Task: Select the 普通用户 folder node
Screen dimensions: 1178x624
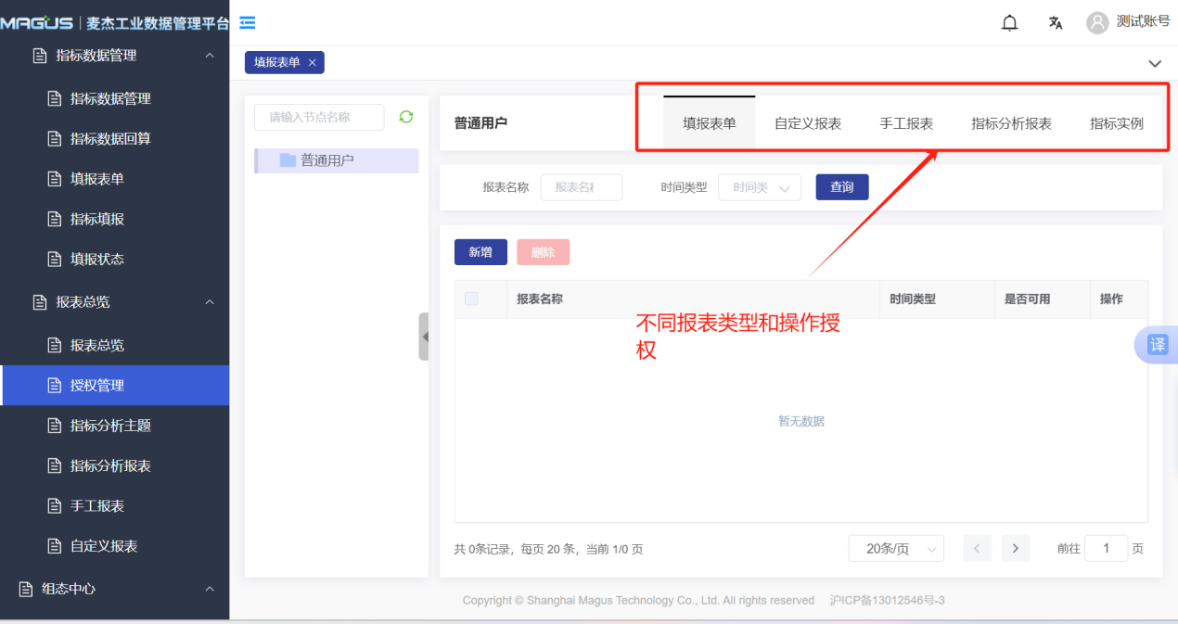Action: (x=327, y=160)
